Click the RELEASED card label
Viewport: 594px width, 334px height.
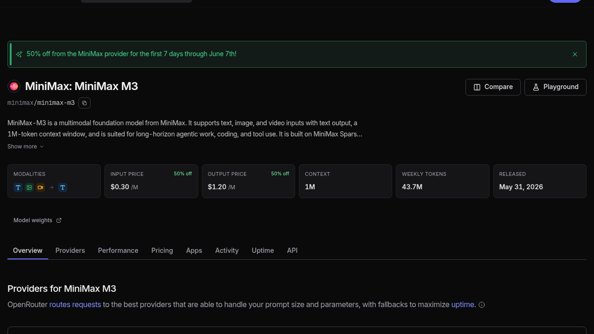pos(512,174)
